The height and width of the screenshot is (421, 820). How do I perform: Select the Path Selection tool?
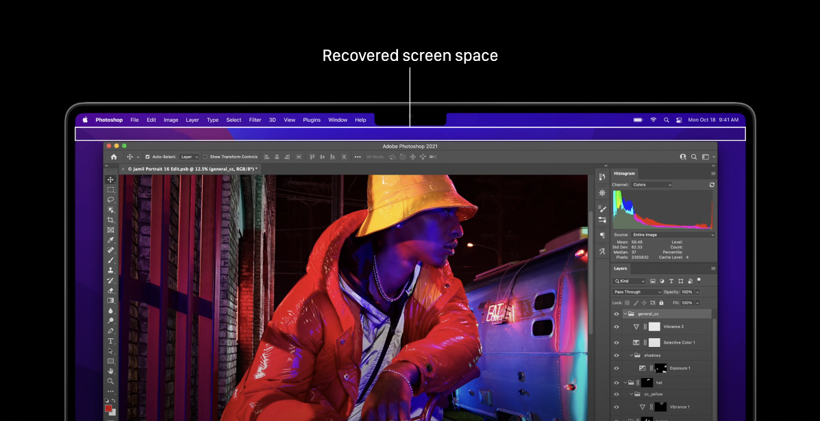[x=110, y=351]
